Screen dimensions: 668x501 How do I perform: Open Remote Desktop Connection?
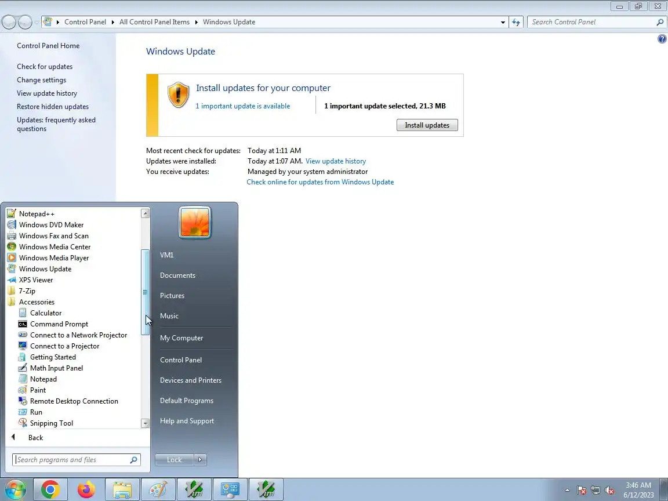point(74,401)
